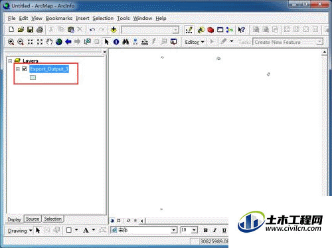Print the current map
Viewport: 332px width, 248px height.
click(x=40, y=29)
